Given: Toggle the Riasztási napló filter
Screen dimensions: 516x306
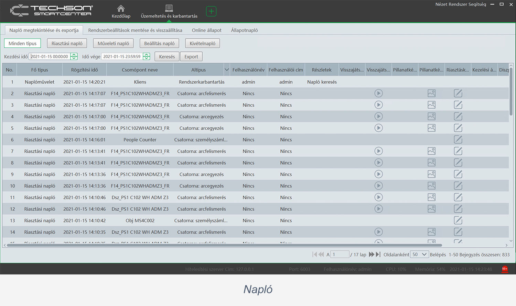Looking at the screenshot, I should tap(67, 43).
